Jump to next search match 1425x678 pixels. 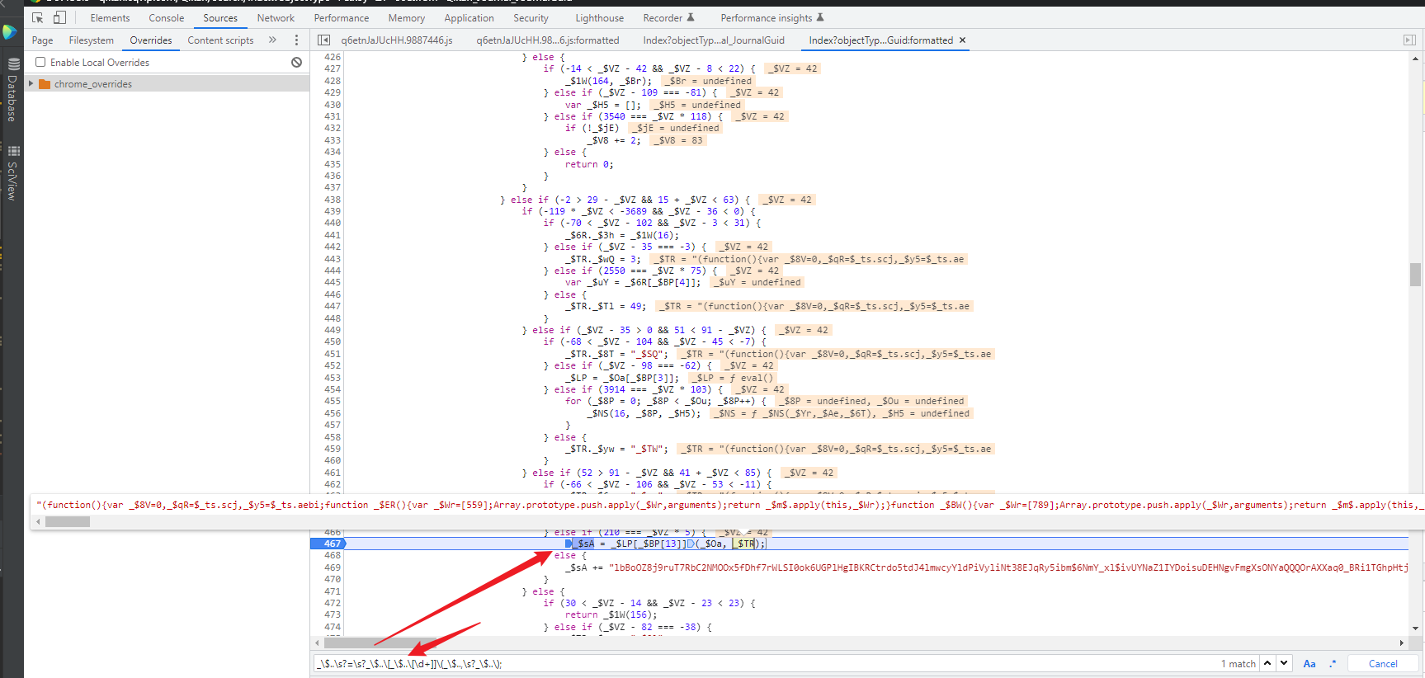click(x=1284, y=663)
